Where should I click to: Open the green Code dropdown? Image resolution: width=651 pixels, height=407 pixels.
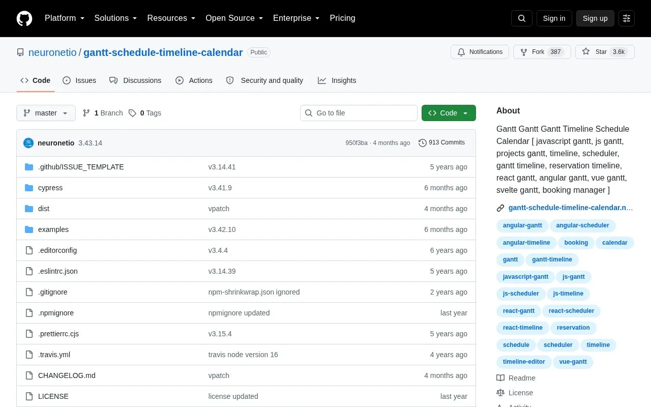(x=449, y=113)
